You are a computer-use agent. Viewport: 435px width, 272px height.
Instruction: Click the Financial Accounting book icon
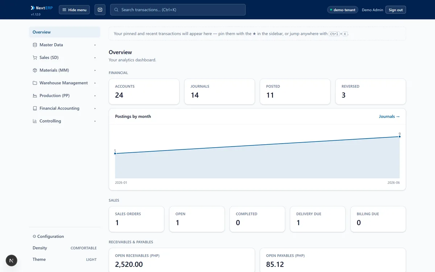[35, 108]
